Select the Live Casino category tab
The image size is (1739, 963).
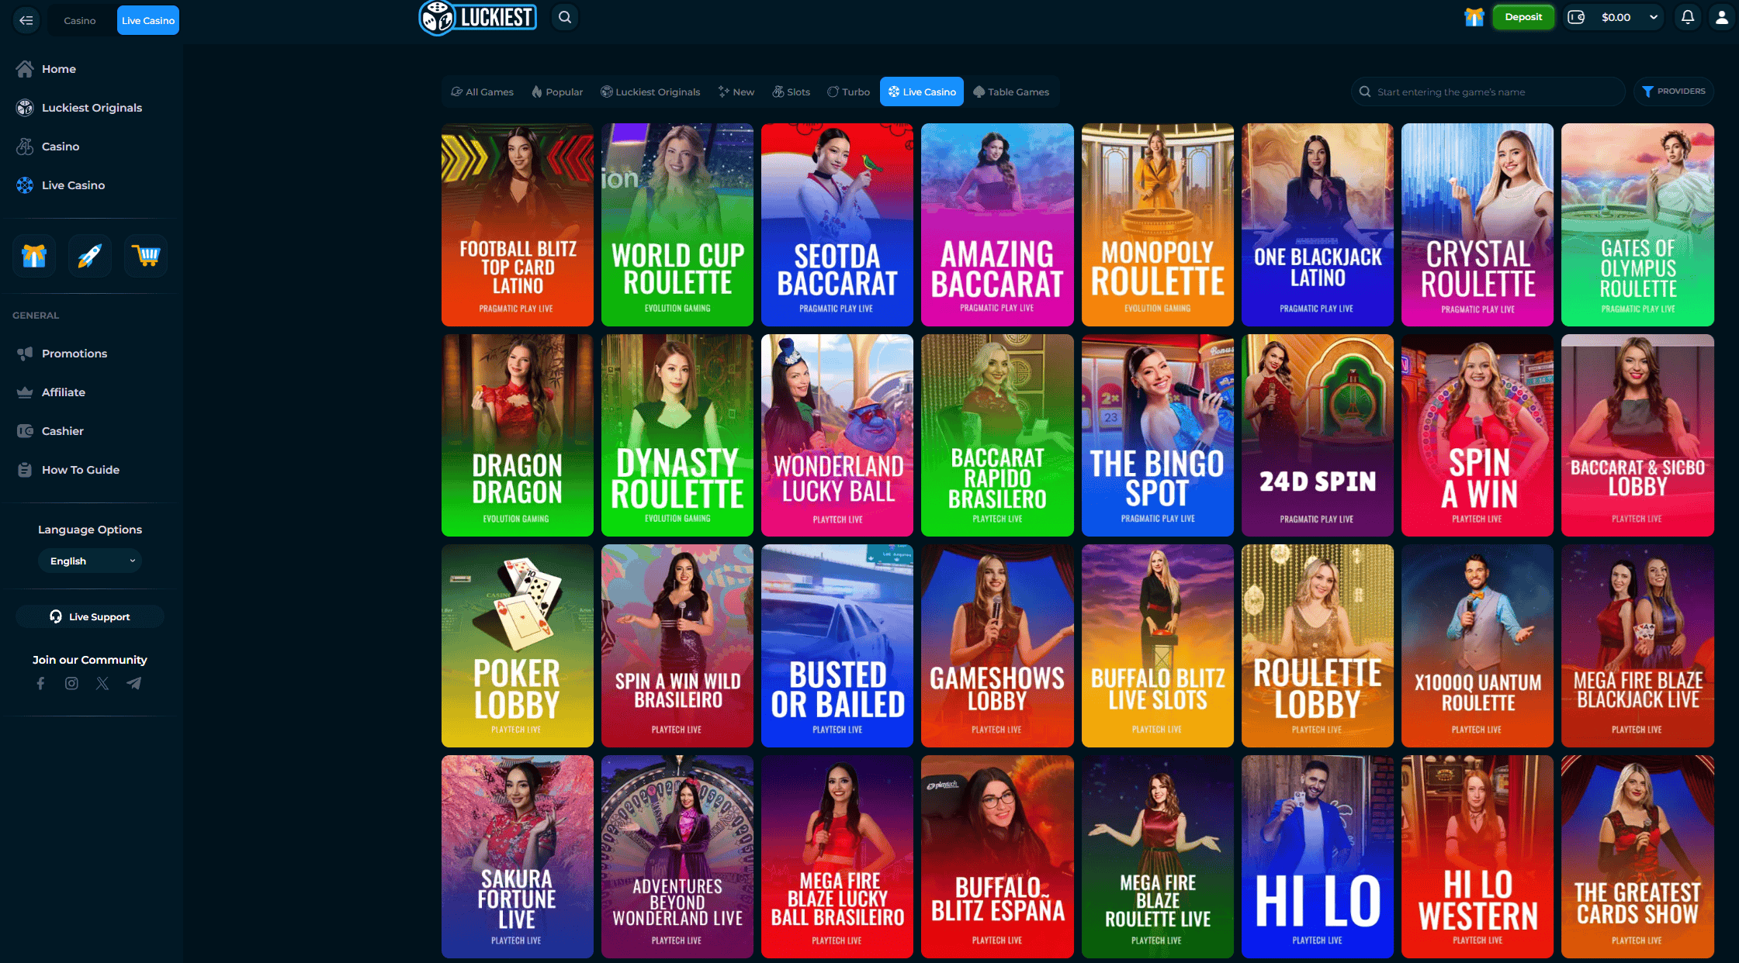pyautogui.click(x=922, y=91)
